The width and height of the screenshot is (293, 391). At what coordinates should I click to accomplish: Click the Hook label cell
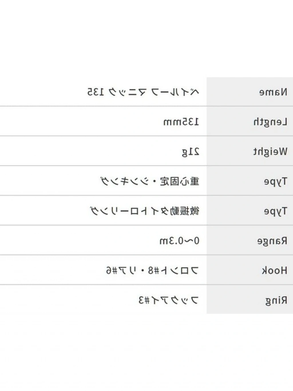274,271
